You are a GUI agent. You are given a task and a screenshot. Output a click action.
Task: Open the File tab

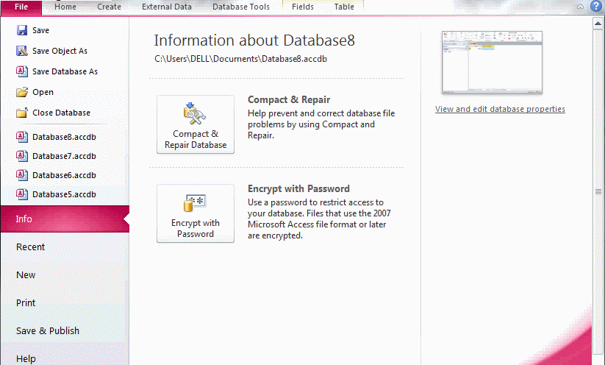point(21,7)
